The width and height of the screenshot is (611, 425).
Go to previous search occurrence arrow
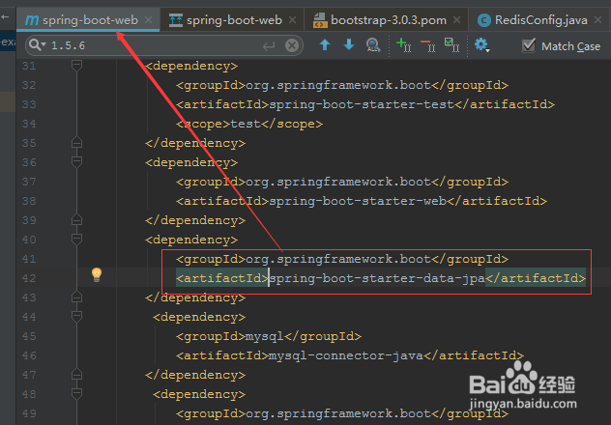click(325, 44)
